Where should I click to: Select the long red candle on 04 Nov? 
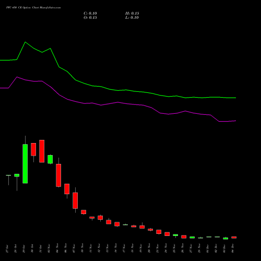click(58, 175)
